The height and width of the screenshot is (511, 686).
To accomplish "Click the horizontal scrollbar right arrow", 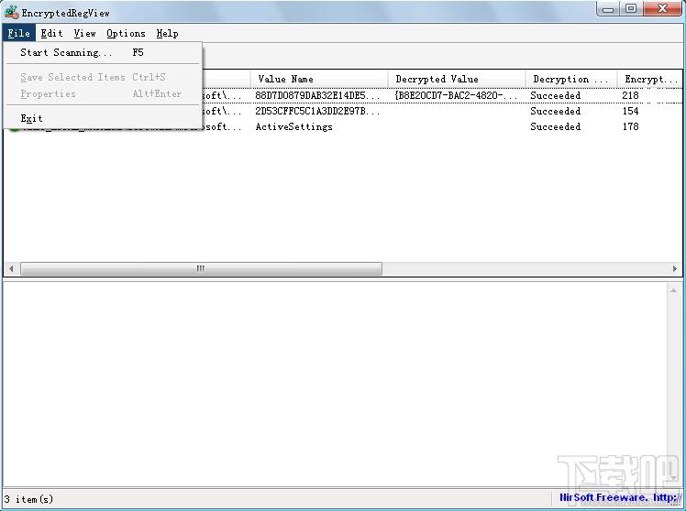I will point(675,268).
